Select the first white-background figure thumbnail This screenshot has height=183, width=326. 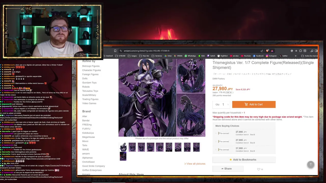(x=123, y=147)
